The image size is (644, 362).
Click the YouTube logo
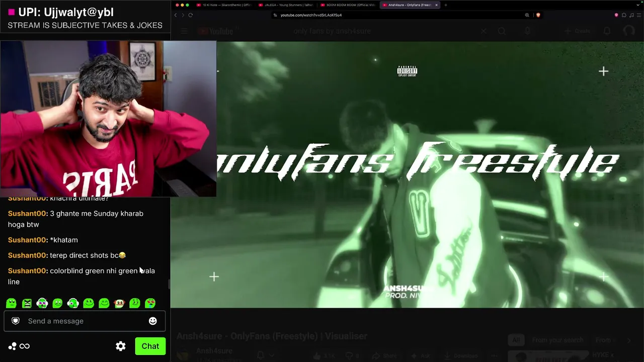pos(215,31)
